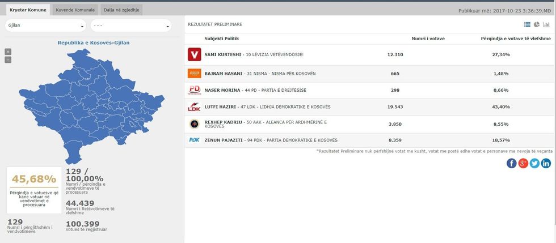The width and height of the screenshot is (556, 243).
Task: Switch results to list table view
Action: pyautogui.click(x=527, y=24)
